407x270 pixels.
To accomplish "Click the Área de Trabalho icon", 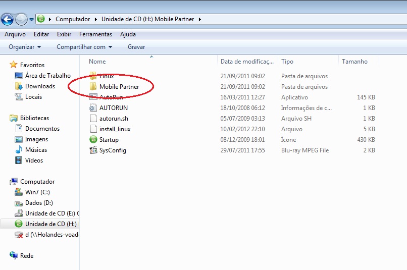I will pyautogui.click(x=18, y=76).
